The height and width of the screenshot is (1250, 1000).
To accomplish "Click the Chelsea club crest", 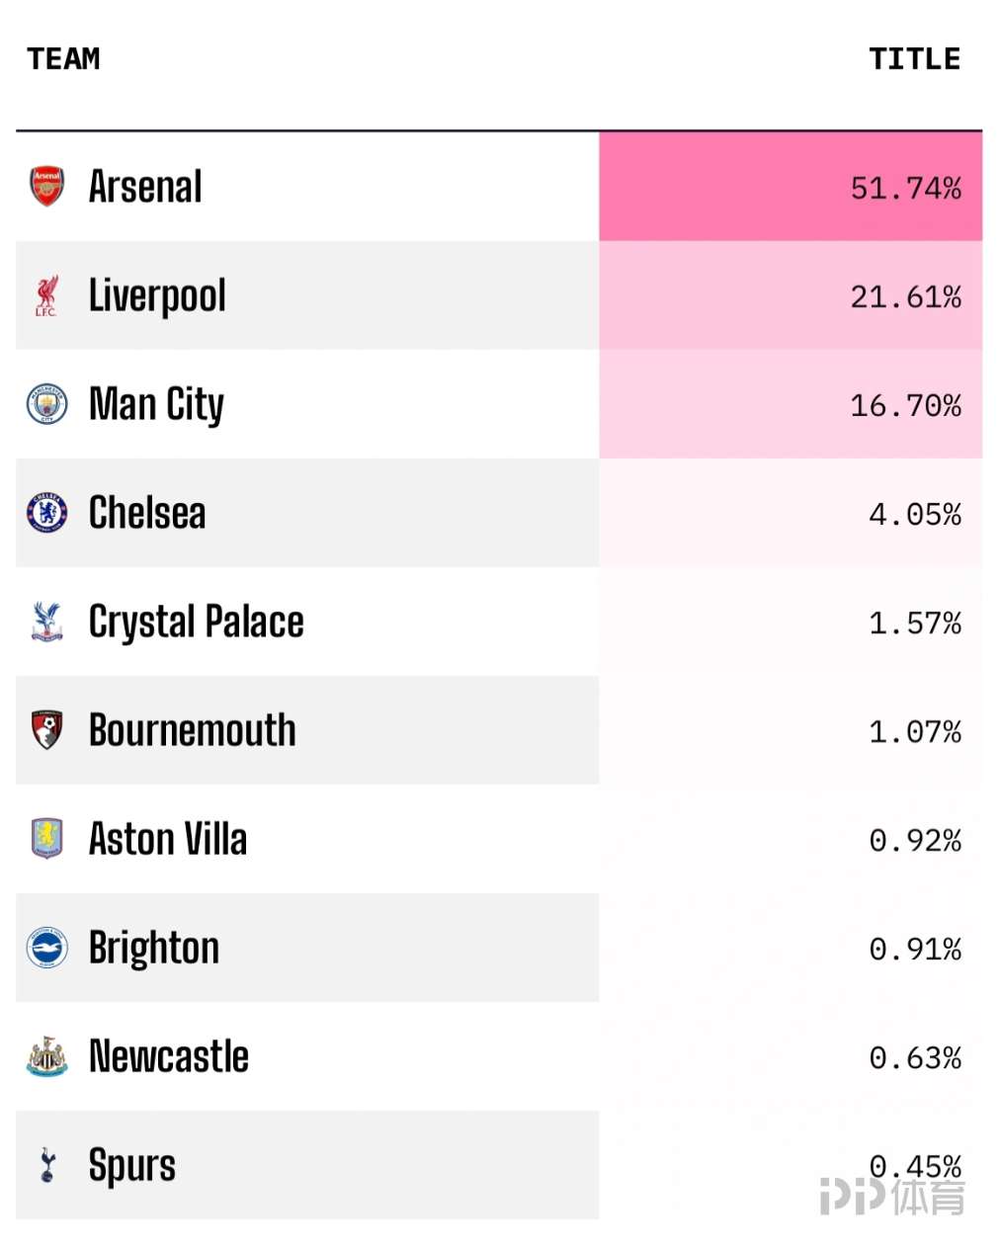I will (46, 513).
